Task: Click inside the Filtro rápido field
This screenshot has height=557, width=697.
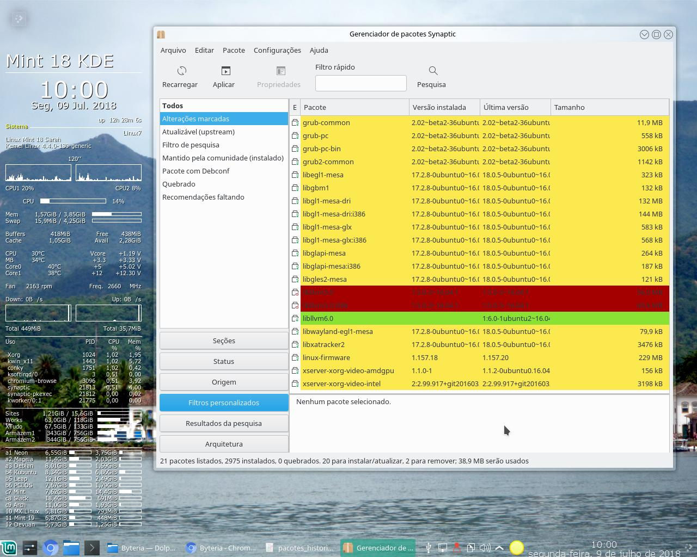Action: click(360, 83)
